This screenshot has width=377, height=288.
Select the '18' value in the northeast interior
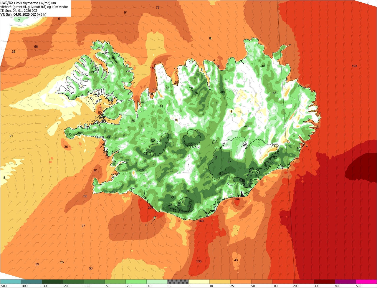click(x=231, y=112)
